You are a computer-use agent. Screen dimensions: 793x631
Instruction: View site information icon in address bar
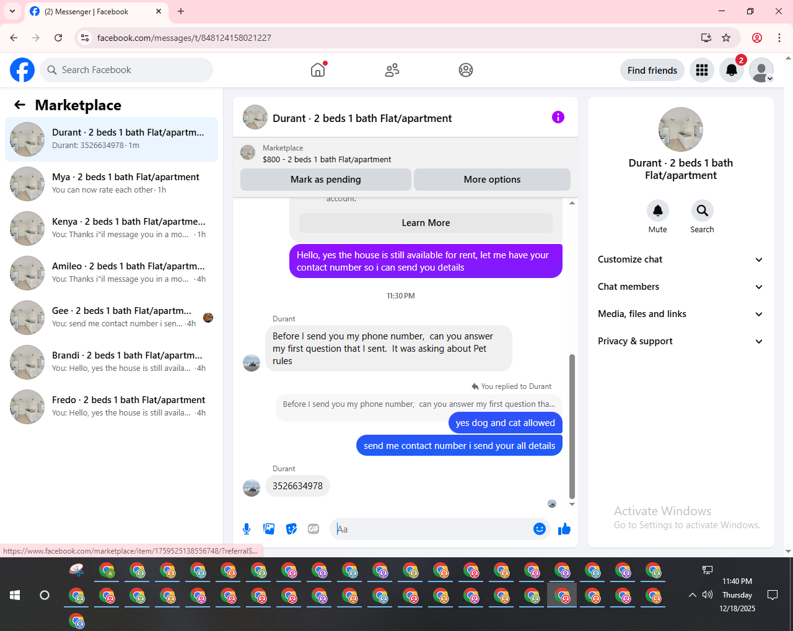[85, 38]
